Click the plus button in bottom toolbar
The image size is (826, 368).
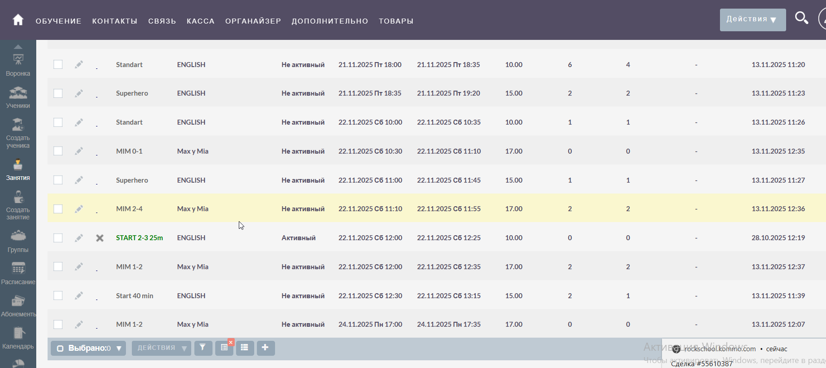point(266,348)
